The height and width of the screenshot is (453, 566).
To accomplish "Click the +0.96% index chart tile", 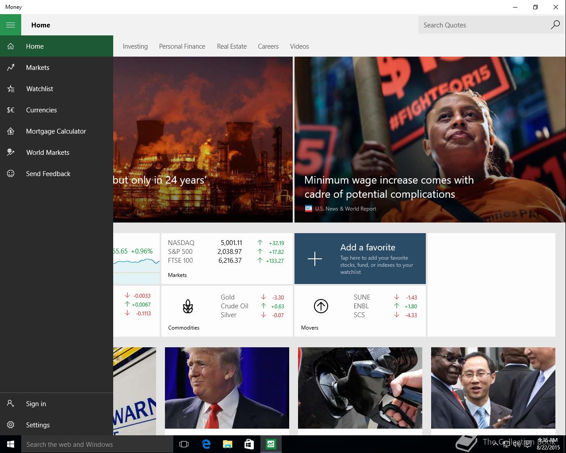I will [x=136, y=258].
